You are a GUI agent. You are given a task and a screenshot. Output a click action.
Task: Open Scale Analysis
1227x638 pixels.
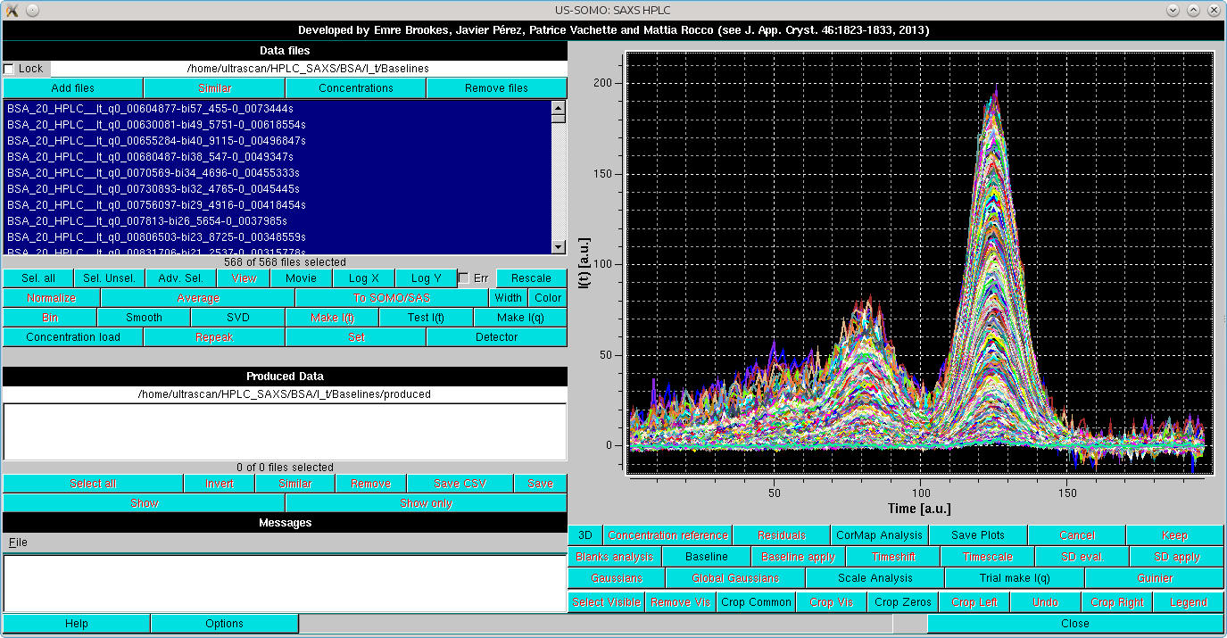pyautogui.click(x=875, y=578)
